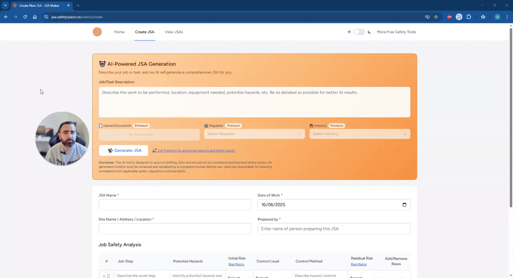Click the browser forward arrow
This screenshot has width=513, height=278.
click(16, 17)
